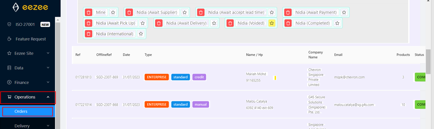Click the OfflineRef column header
This screenshot has height=129, width=434.
(x=104, y=55)
